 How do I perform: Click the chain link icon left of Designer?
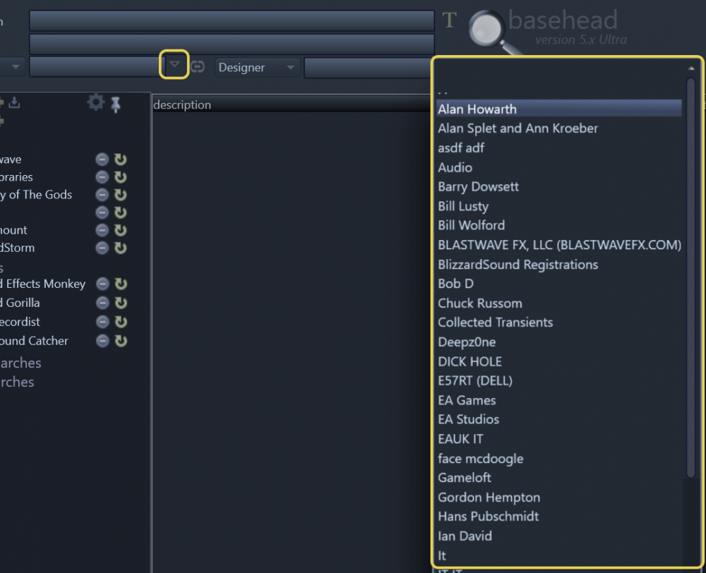pyautogui.click(x=197, y=66)
